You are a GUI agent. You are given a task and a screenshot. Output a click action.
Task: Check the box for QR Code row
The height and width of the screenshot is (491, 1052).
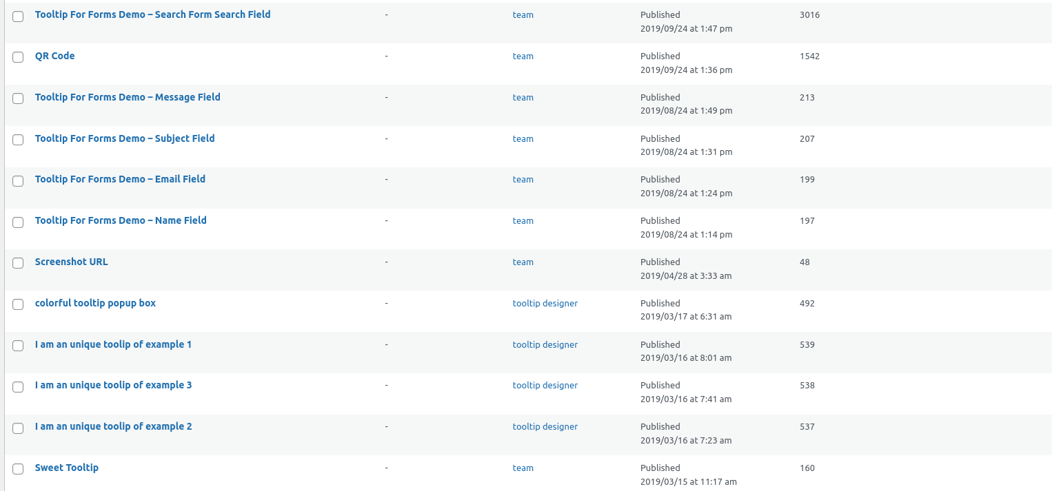(18, 57)
